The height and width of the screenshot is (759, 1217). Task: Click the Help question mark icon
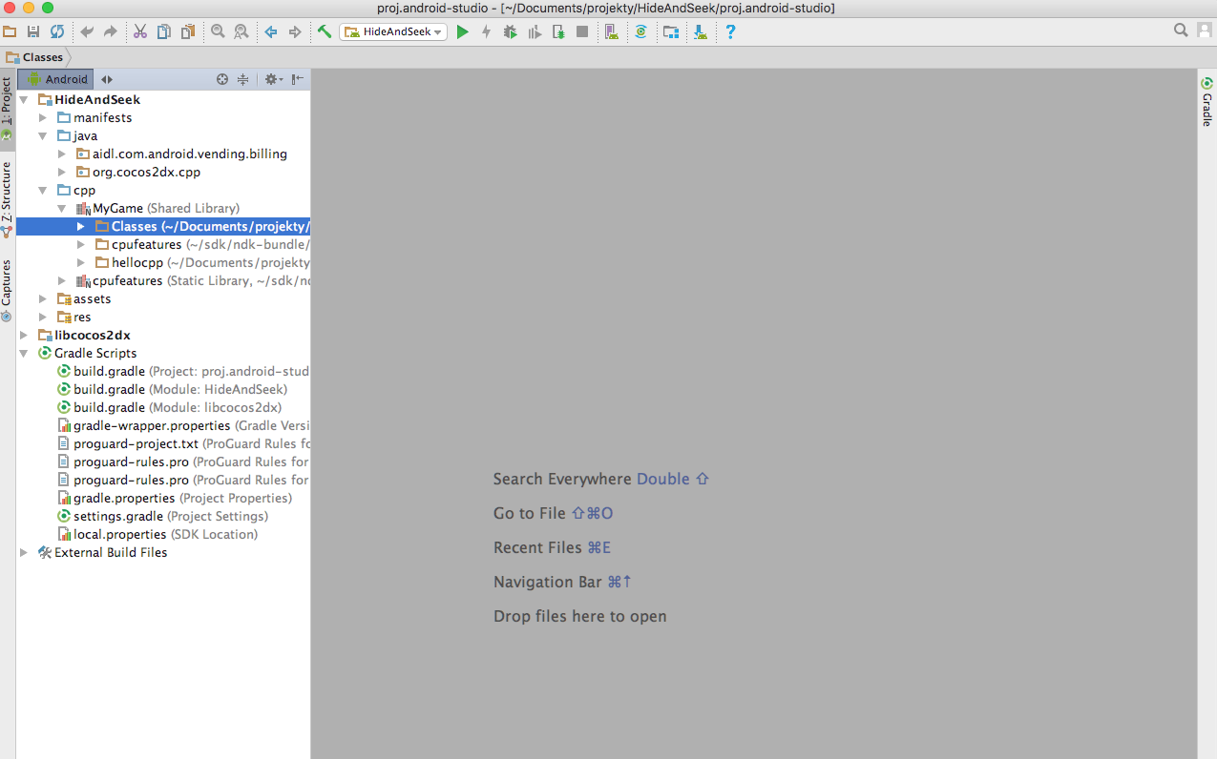click(x=730, y=31)
